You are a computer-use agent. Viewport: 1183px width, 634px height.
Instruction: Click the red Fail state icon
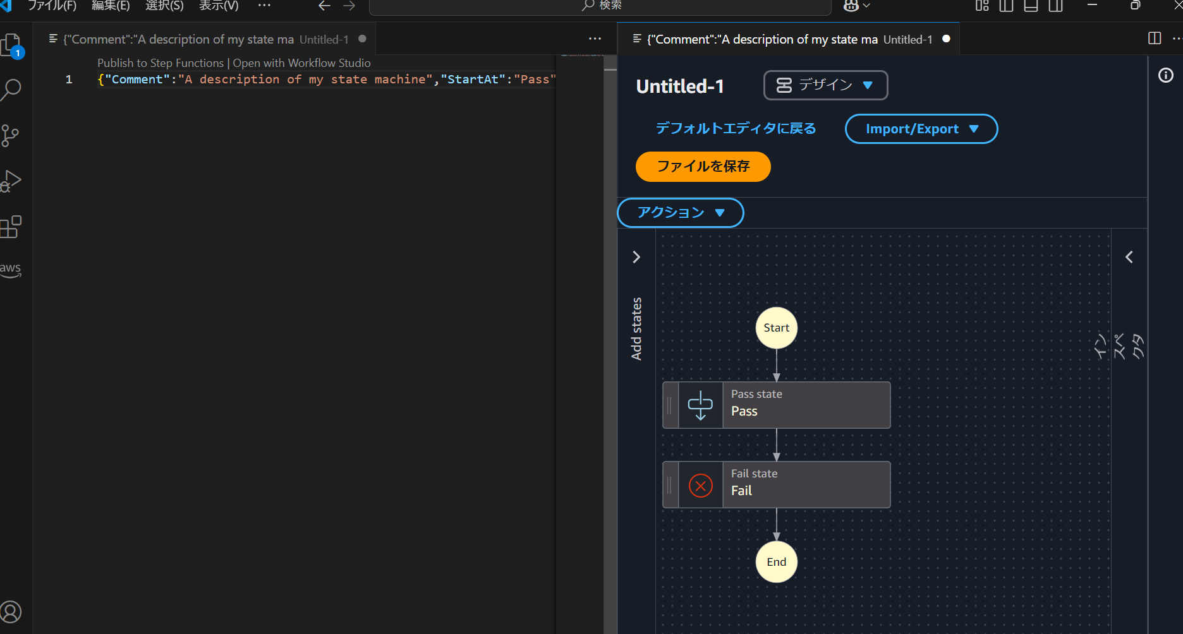700,485
